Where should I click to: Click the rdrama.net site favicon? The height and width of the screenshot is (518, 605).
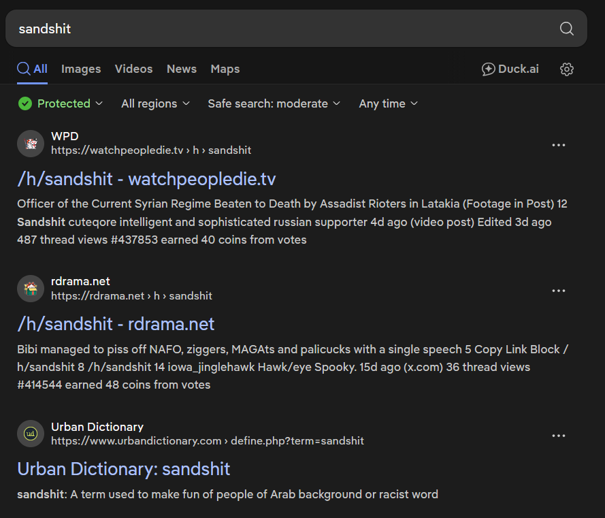point(31,289)
